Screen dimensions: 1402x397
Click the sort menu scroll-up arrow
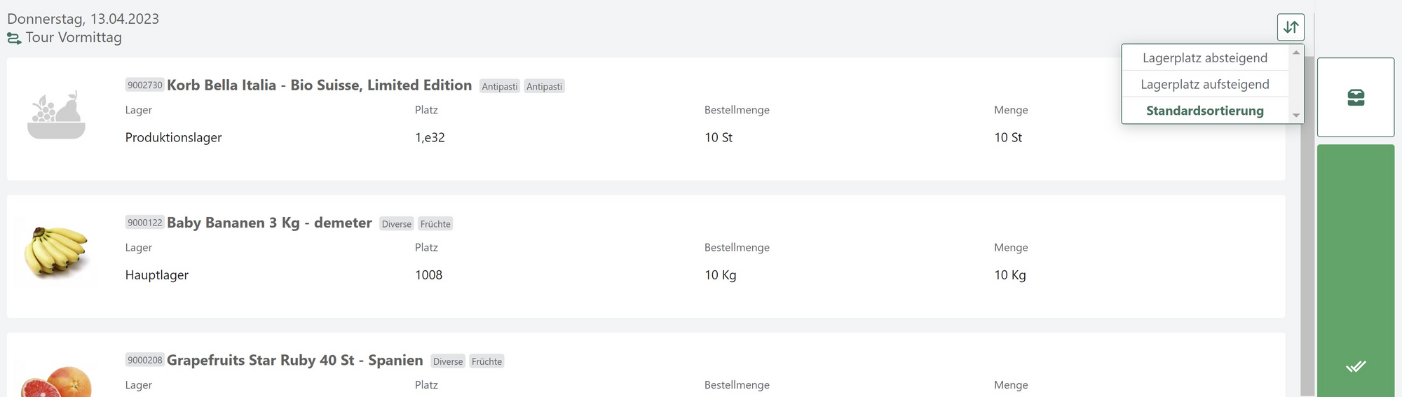pyautogui.click(x=1296, y=53)
